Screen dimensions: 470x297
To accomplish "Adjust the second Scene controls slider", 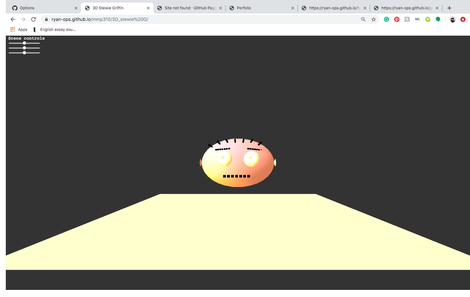I will pos(24,48).
